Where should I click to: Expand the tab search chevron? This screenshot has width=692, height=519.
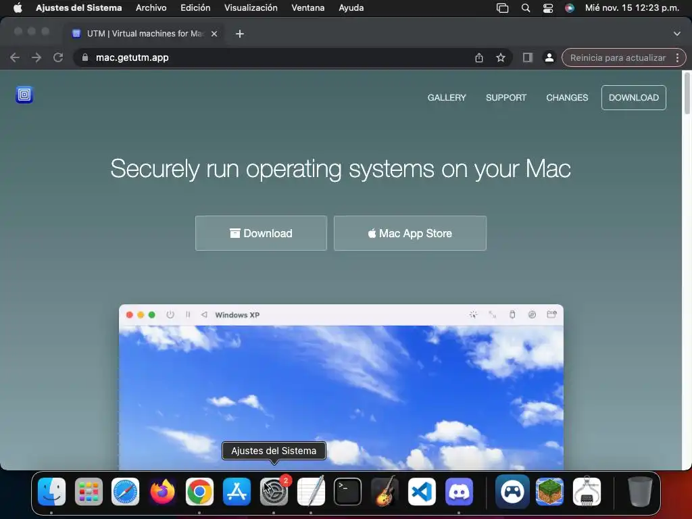click(x=677, y=34)
